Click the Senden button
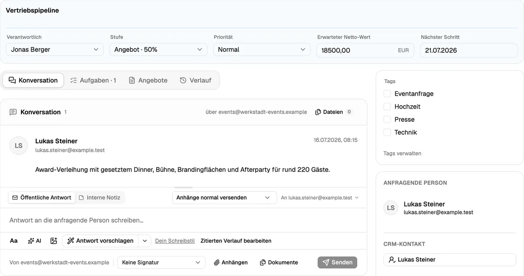This screenshot has width=524, height=276. 337,262
